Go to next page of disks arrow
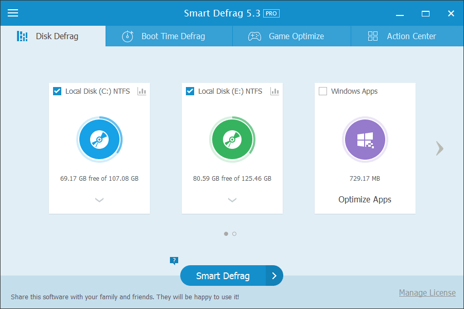Image resolution: width=464 pixels, height=309 pixels. (x=440, y=148)
